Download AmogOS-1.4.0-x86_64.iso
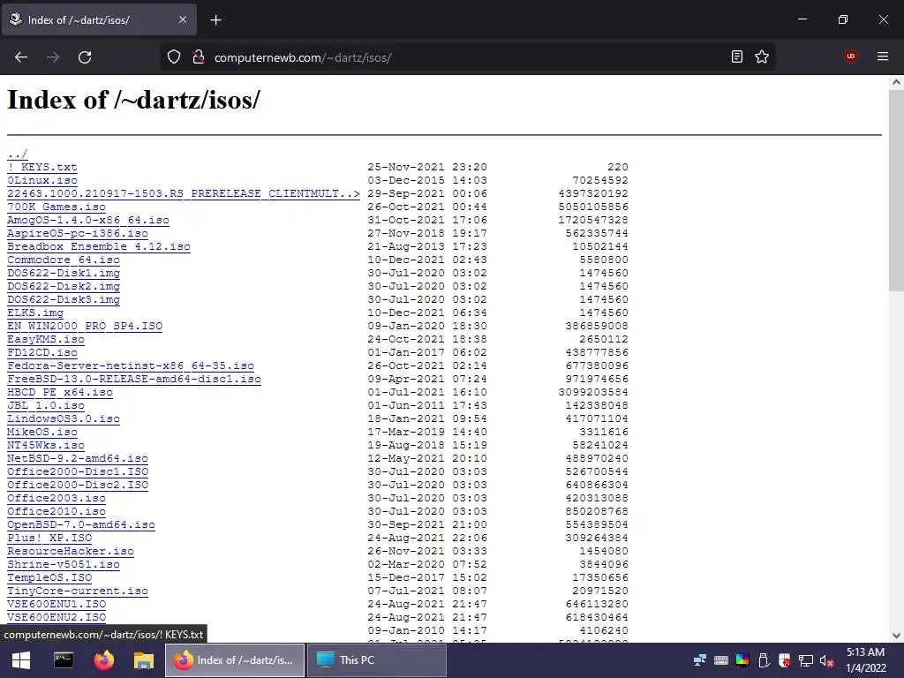This screenshot has height=678, width=904. click(88, 220)
